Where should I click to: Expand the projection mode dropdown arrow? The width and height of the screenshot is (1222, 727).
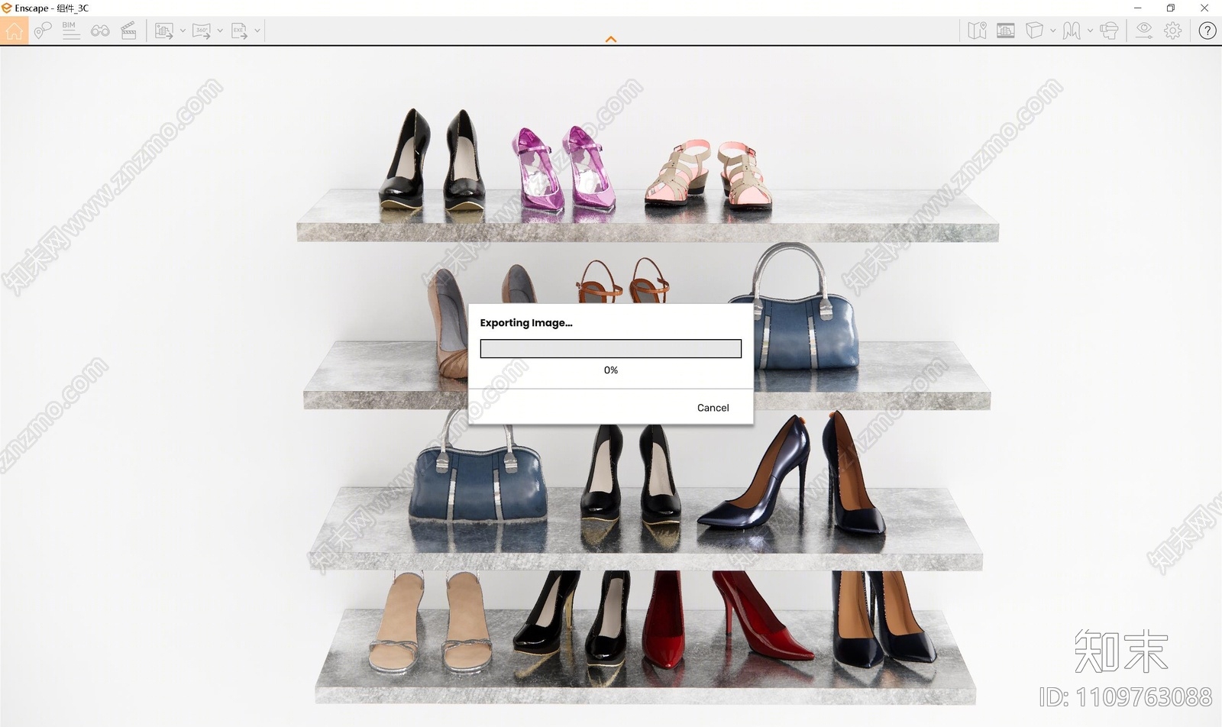click(1090, 31)
